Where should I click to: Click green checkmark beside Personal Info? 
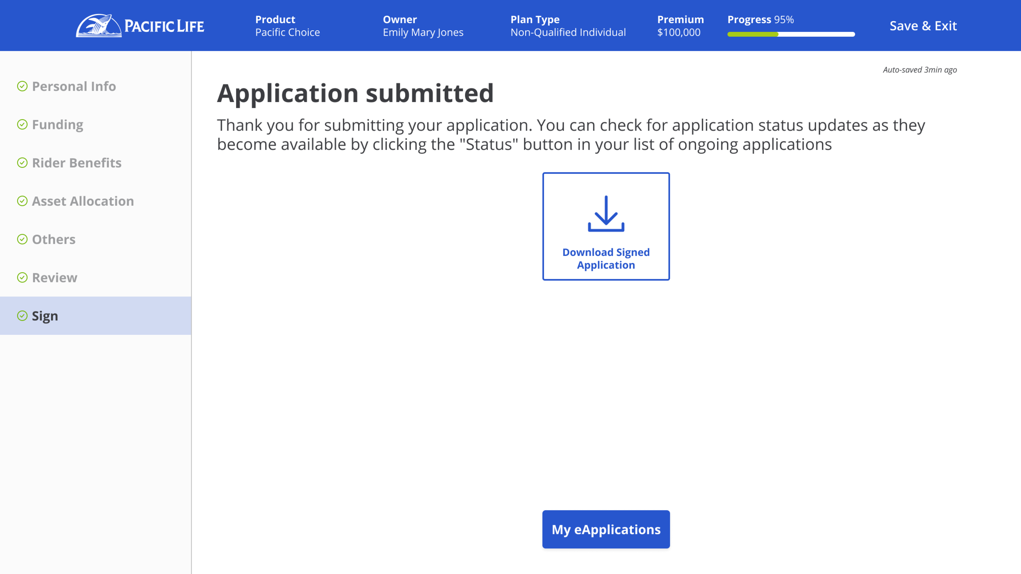22,86
